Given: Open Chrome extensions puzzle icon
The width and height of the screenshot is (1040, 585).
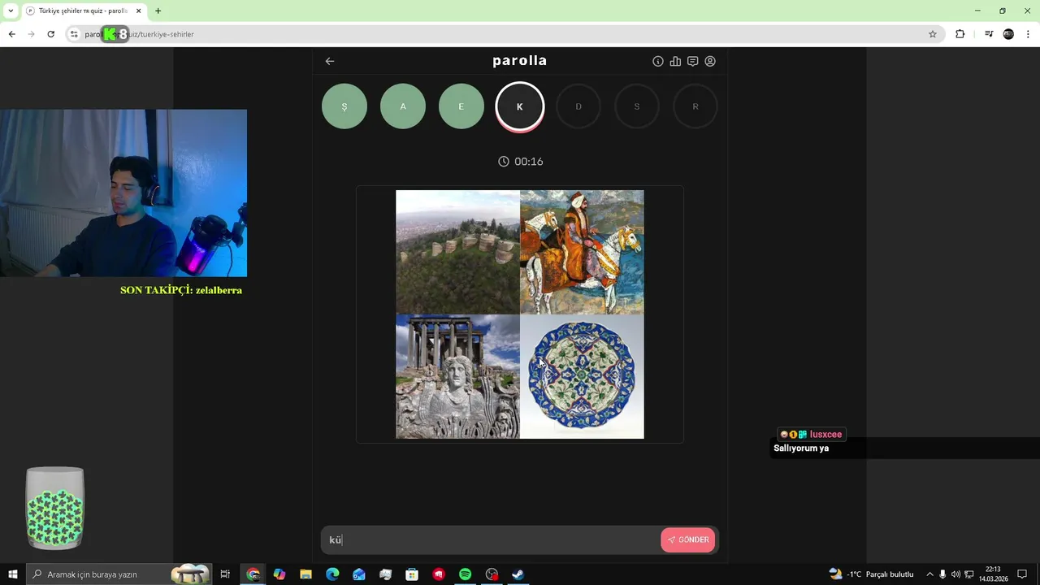Looking at the screenshot, I should pyautogui.click(x=960, y=34).
